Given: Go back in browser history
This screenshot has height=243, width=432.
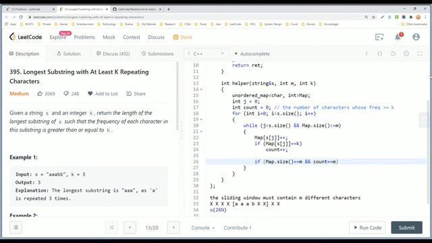Looking at the screenshot, I should pyautogui.click(x=7, y=17).
